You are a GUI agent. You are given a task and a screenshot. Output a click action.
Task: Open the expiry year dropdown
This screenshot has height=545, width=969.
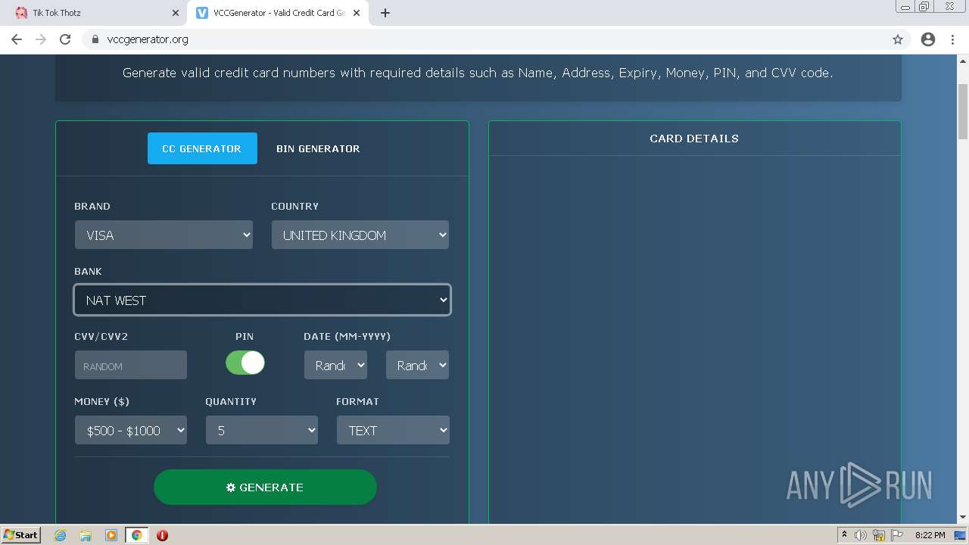[x=417, y=366]
